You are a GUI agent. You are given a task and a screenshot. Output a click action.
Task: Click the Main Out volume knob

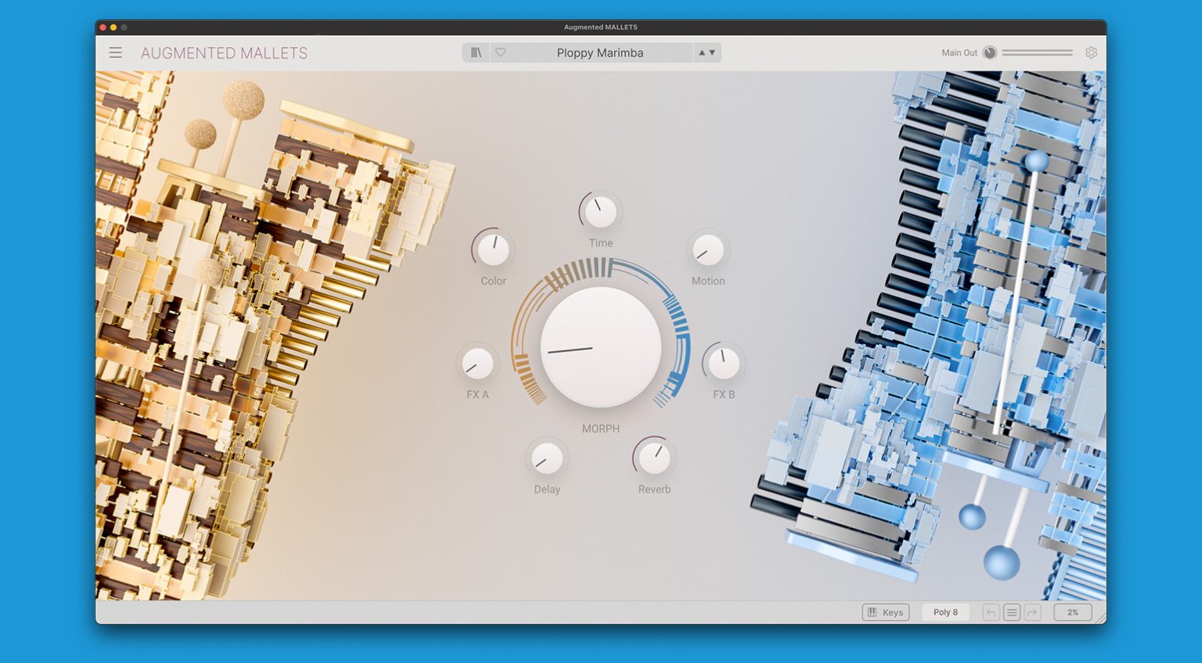[990, 53]
